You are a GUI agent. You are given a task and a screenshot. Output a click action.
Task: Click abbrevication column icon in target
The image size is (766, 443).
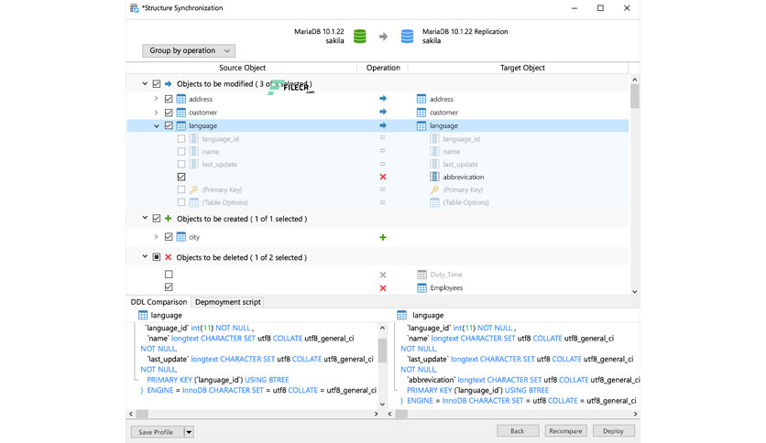tap(434, 177)
